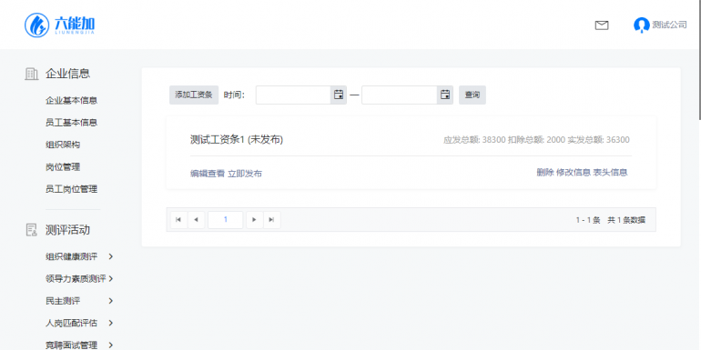Go to previous page arrow
Screen dimensions: 701x350
coord(196,220)
